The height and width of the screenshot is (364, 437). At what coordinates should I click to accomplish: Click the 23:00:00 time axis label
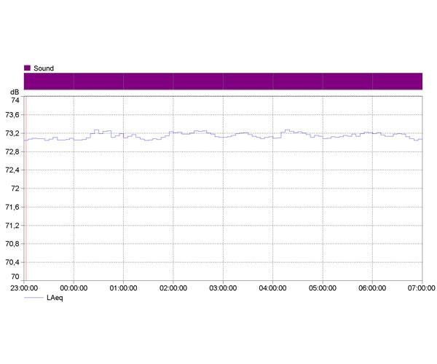(25, 288)
